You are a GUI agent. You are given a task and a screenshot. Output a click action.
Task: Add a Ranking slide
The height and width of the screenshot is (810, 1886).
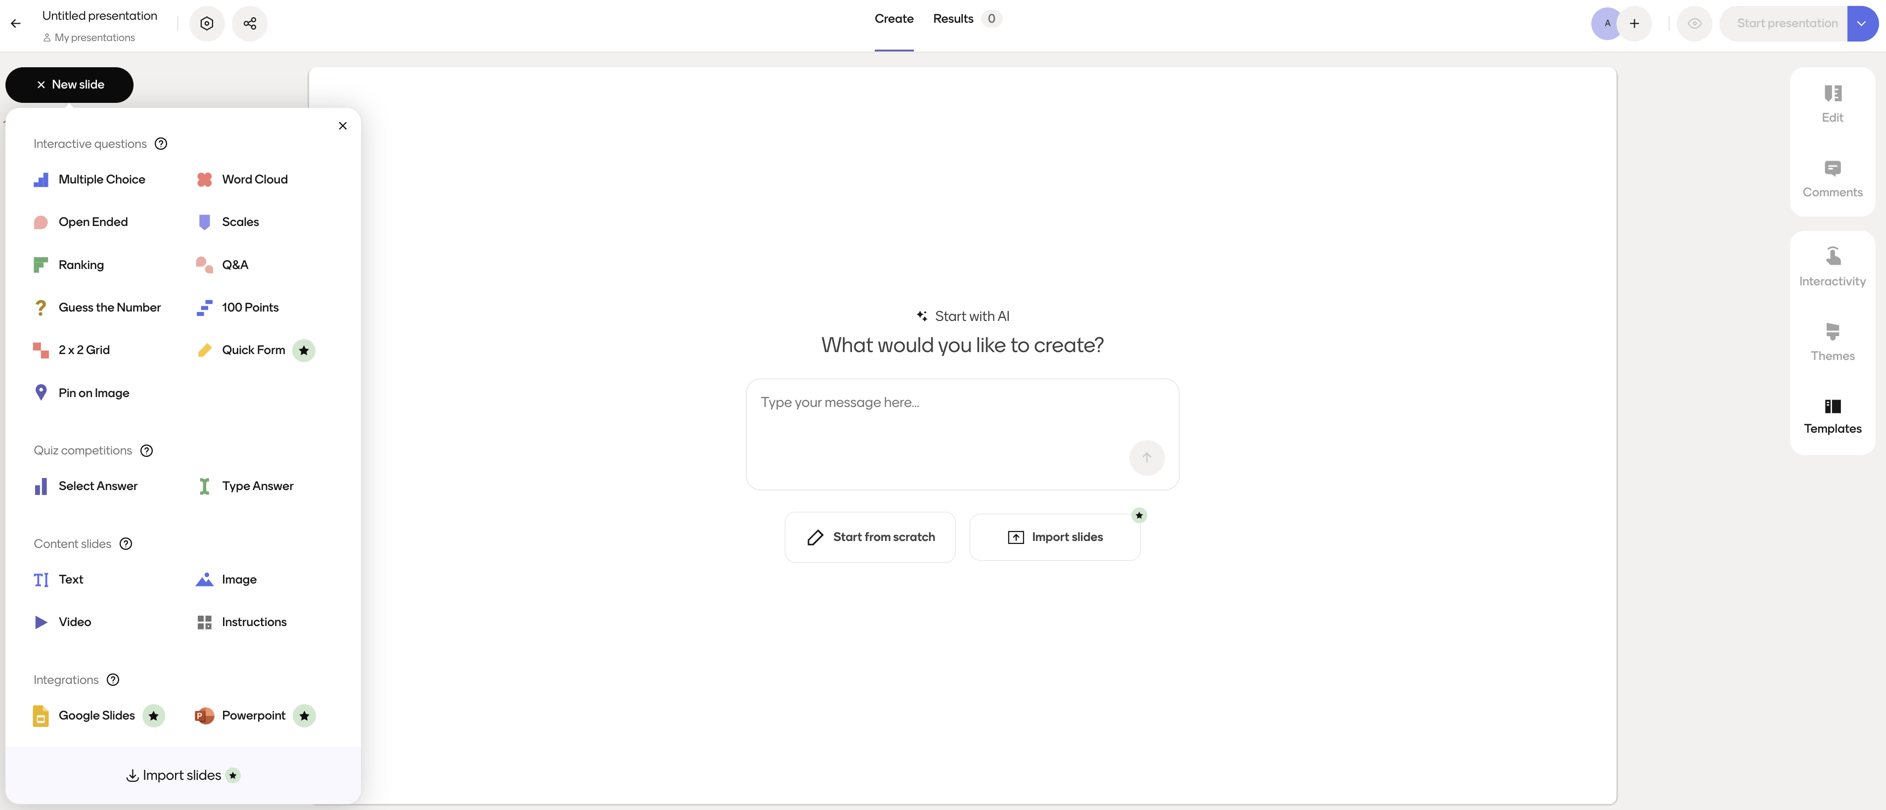pyautogui.click(x=70, y=265)
